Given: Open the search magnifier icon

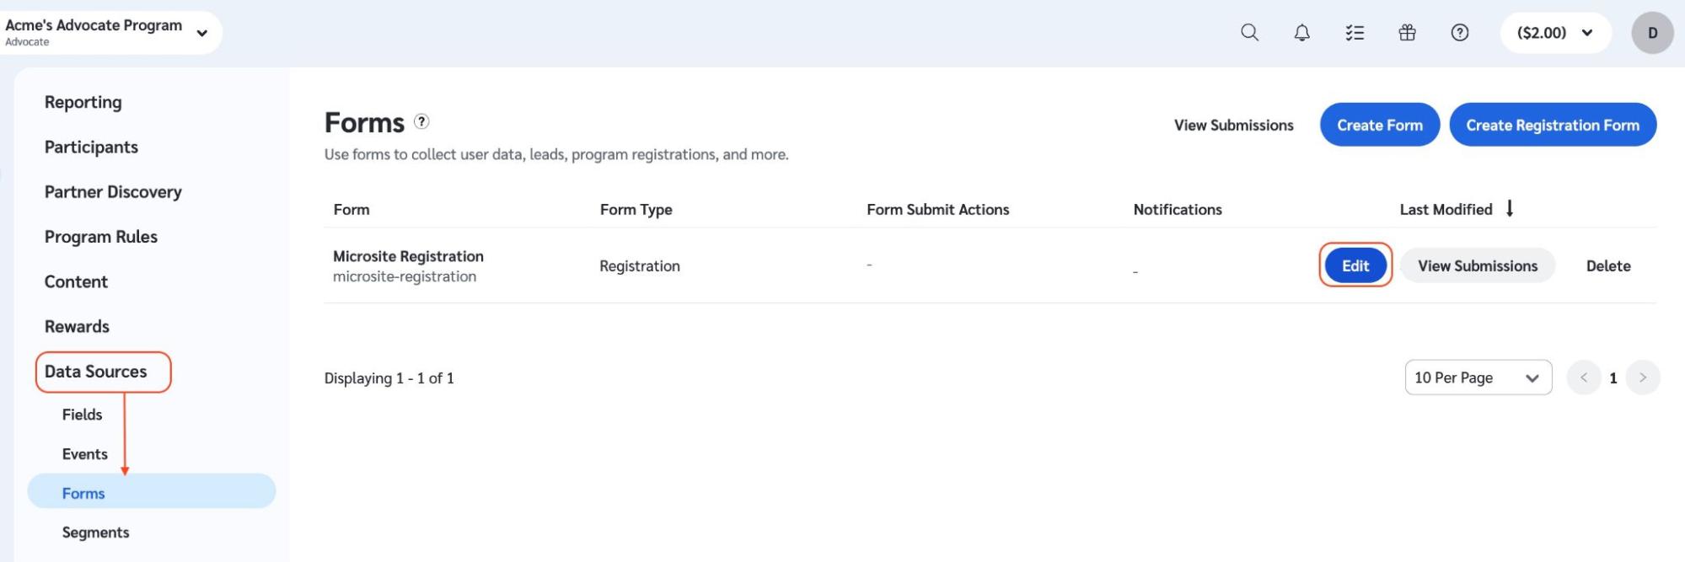Looking at the screenshot, I should pos(1249,33).
